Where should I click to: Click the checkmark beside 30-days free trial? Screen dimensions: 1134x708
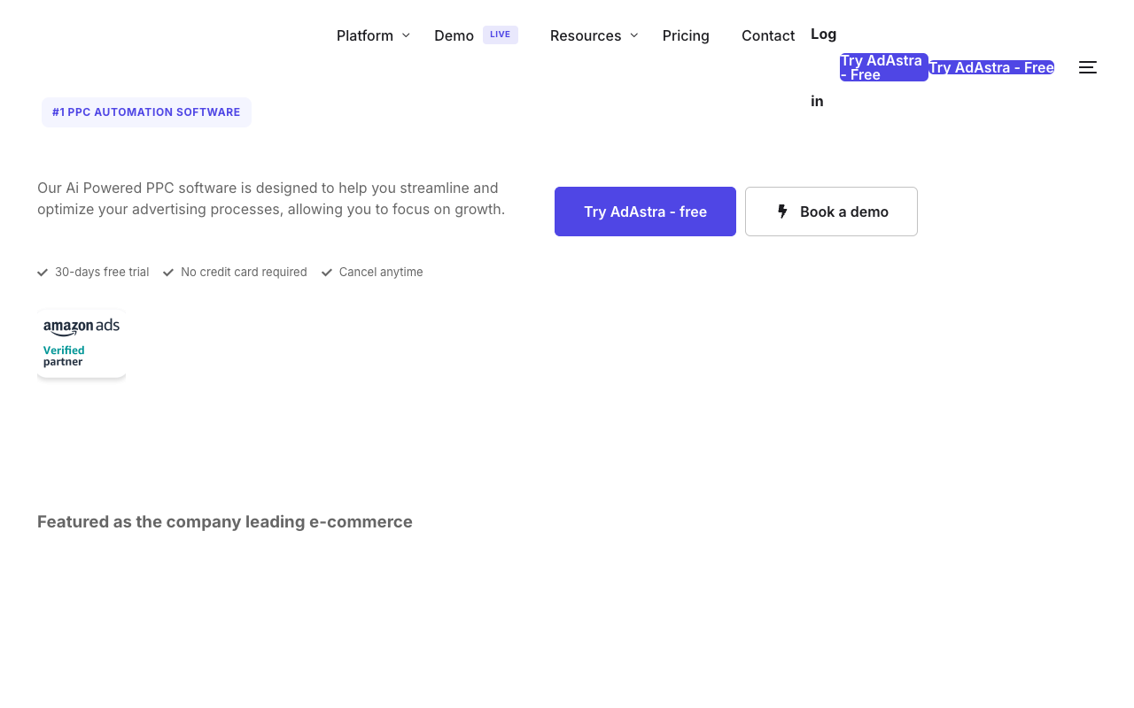point(43,273)
